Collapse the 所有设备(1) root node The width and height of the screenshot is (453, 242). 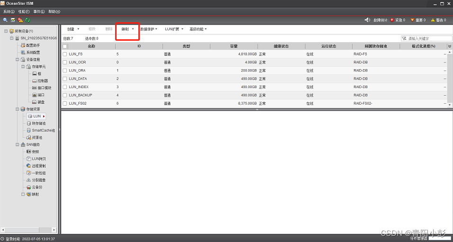pyautogui.click(x=6, y=31)
